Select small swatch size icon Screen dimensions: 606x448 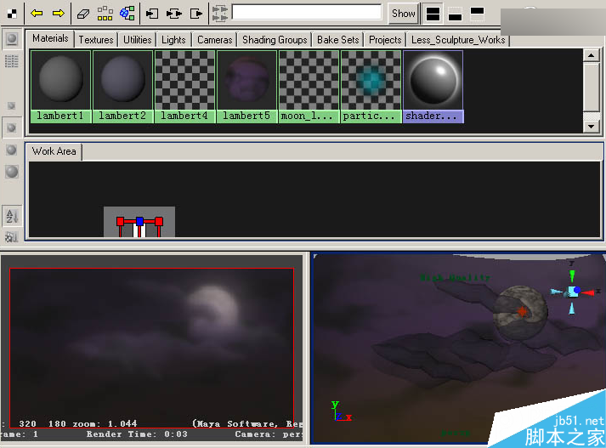[x=12, y=105]
